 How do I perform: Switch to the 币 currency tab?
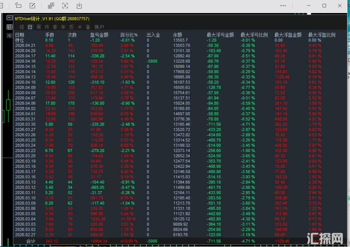(x=71, y=27)
